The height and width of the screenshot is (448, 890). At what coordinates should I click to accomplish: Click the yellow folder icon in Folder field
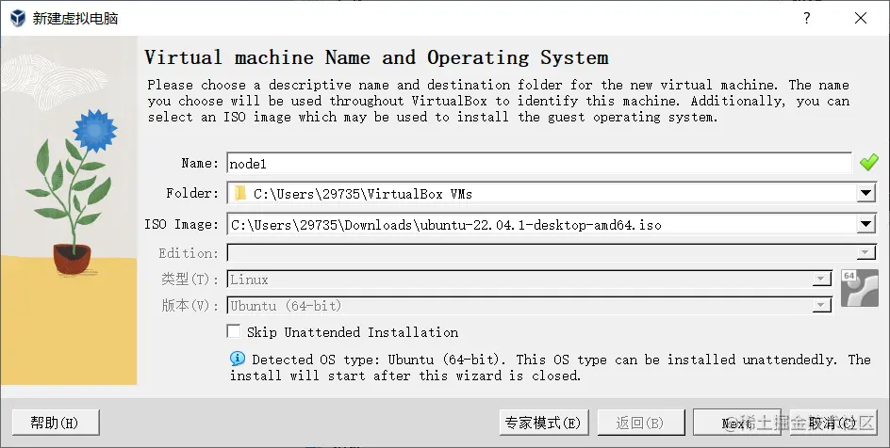(240, 194)
